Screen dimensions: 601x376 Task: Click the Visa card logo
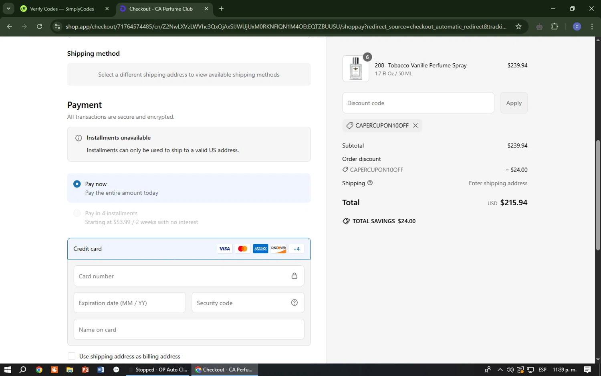[x=225, y=249]
